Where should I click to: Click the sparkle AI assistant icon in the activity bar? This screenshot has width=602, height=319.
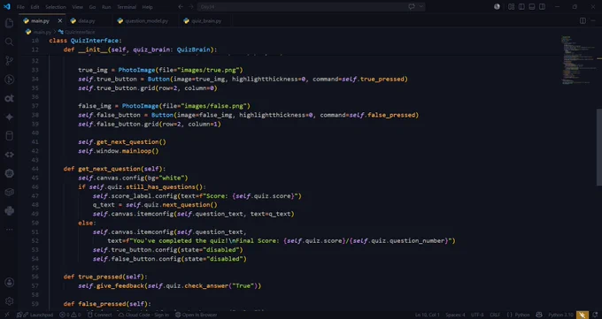(9, 117)
